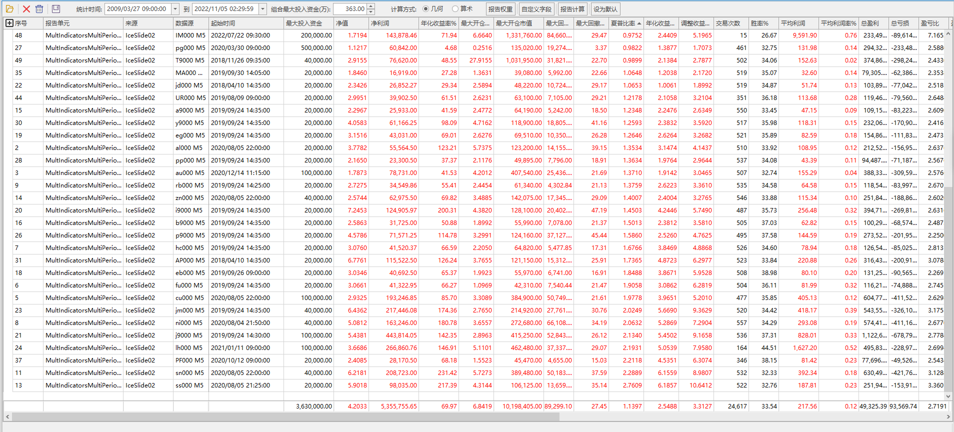
Task: Click the red X delete icon
Action: [26, 9]
